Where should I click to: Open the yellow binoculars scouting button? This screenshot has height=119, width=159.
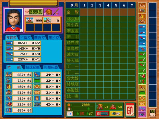pos(116,114)
